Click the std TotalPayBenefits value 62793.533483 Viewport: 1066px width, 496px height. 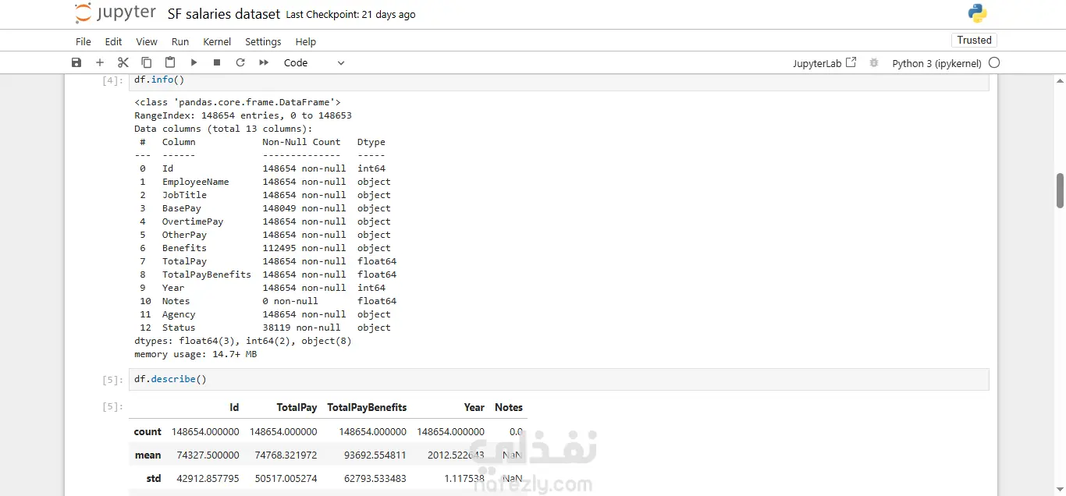[375, 478]
